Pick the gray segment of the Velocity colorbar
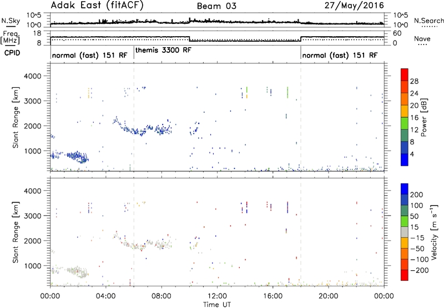This screenshot has height=308, width=444. (x=405, y=232)
